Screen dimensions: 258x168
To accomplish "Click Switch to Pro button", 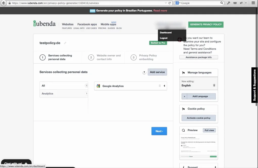I will 158,43.
